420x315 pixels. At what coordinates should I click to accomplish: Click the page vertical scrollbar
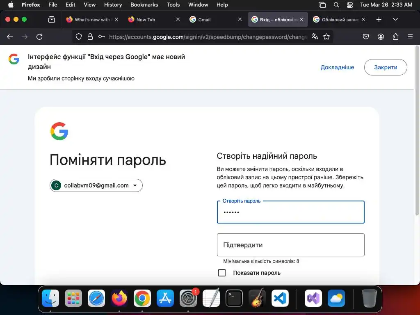[x=417, y=131]
